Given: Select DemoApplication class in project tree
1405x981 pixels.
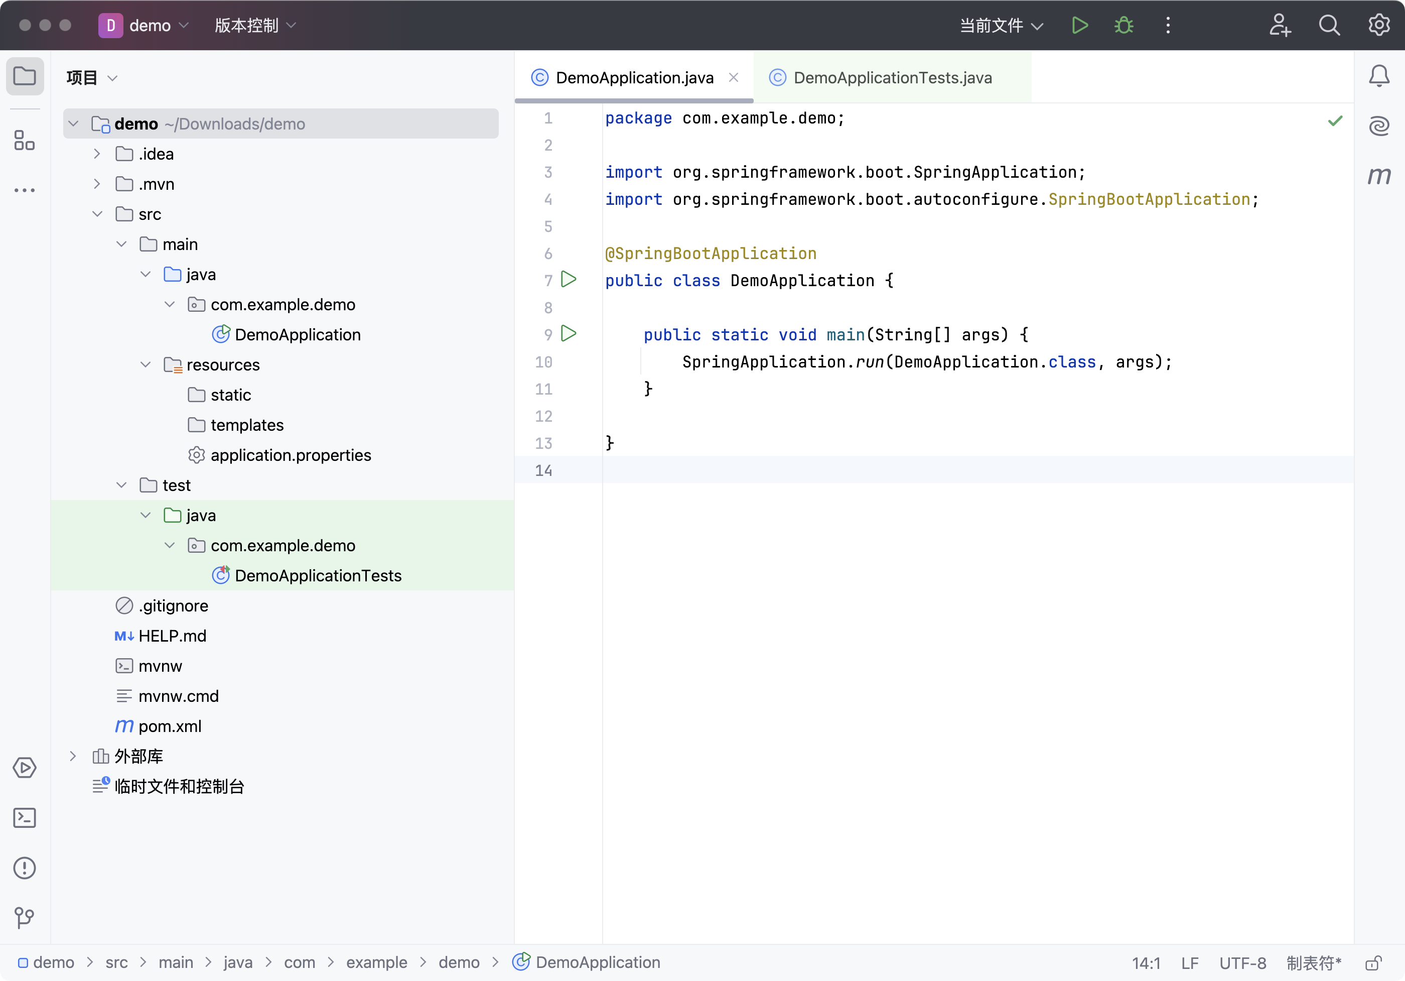Looking at the screenshot, I should click(x=287, y=334).
